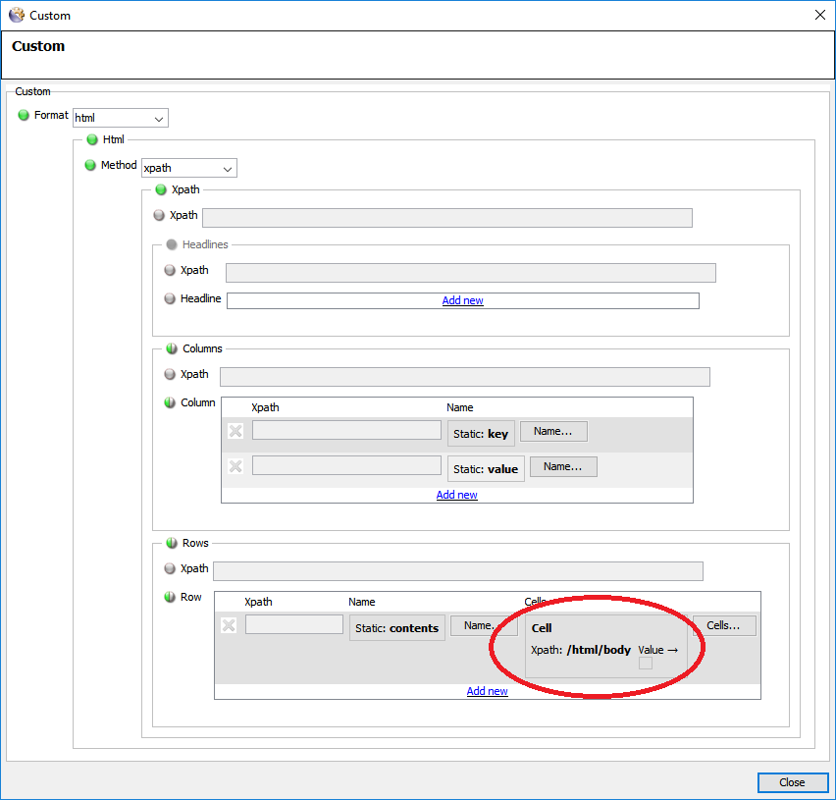Image resolution: width=836 pixels, height=800 pixels.
Task: Remove the key column using its X icon
Action: tap(235, 431)
